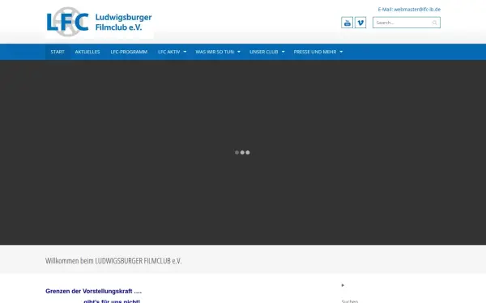Expand the sidebar triangle arrow
Viewport: 486px width, 303px height.
[x=343, y=285]
